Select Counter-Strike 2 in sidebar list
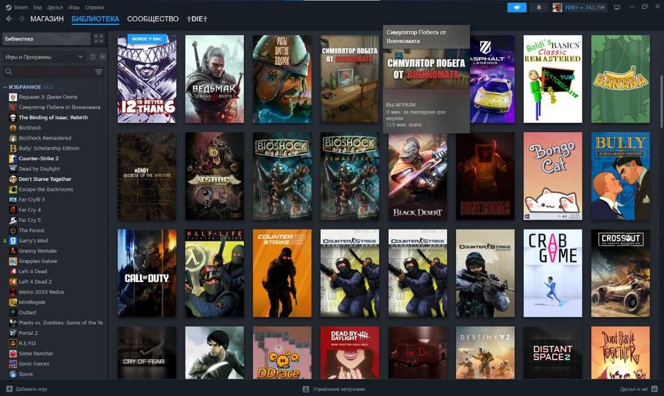Image resolution: width=664 pixels, height=396 pixels. 39,159
